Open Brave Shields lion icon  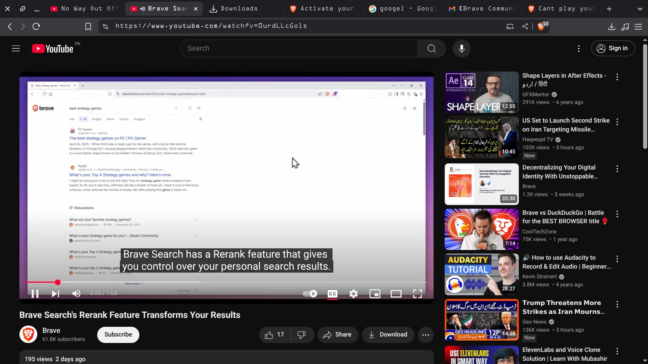(541, 26)
